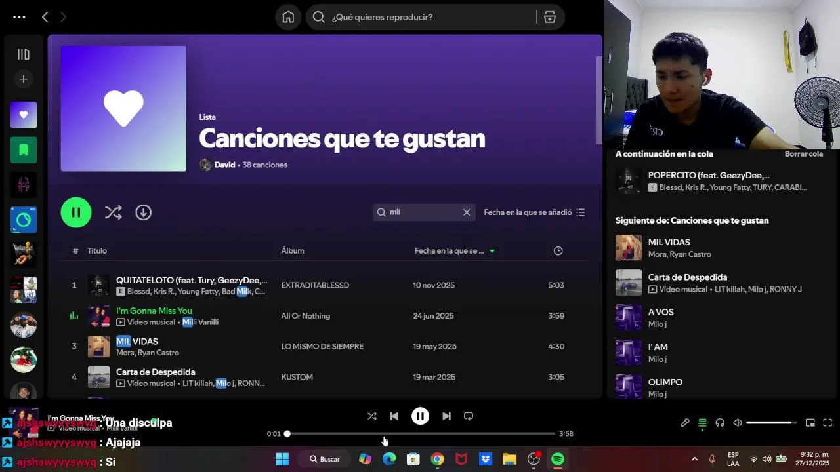Toggle shuffle in bottom player bar
The width and height of the screenshot is (840, 472).
pos(372,416)
